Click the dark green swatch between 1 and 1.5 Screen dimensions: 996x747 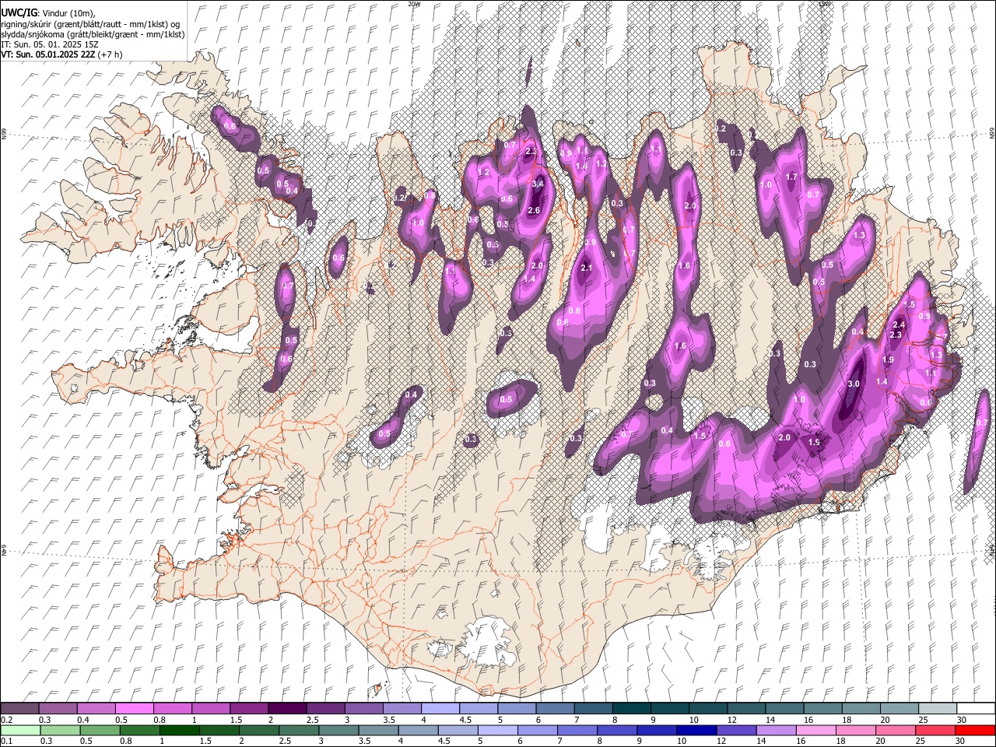pos(179,730)
